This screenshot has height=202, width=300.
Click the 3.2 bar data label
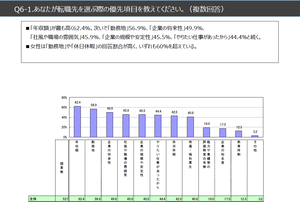tap(255, 131)
